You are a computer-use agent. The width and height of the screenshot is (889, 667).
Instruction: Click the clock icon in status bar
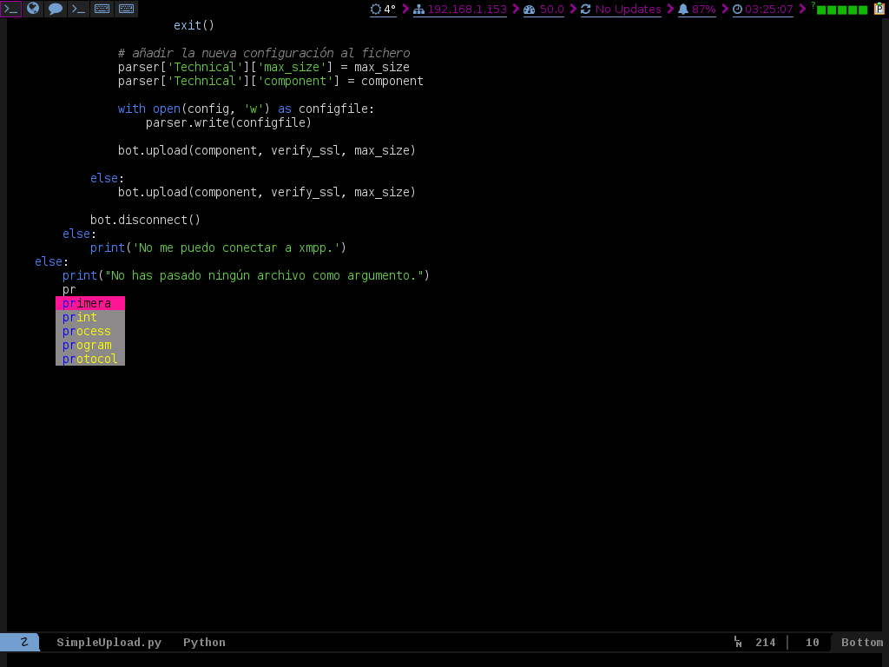(x=737, y=9)
